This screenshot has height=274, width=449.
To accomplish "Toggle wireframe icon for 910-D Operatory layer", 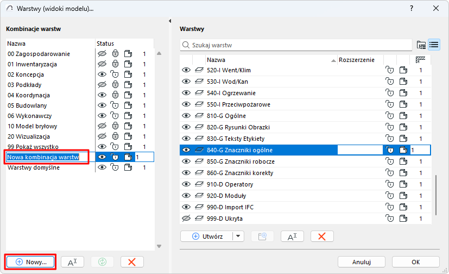I will click(x=199, y=184).
